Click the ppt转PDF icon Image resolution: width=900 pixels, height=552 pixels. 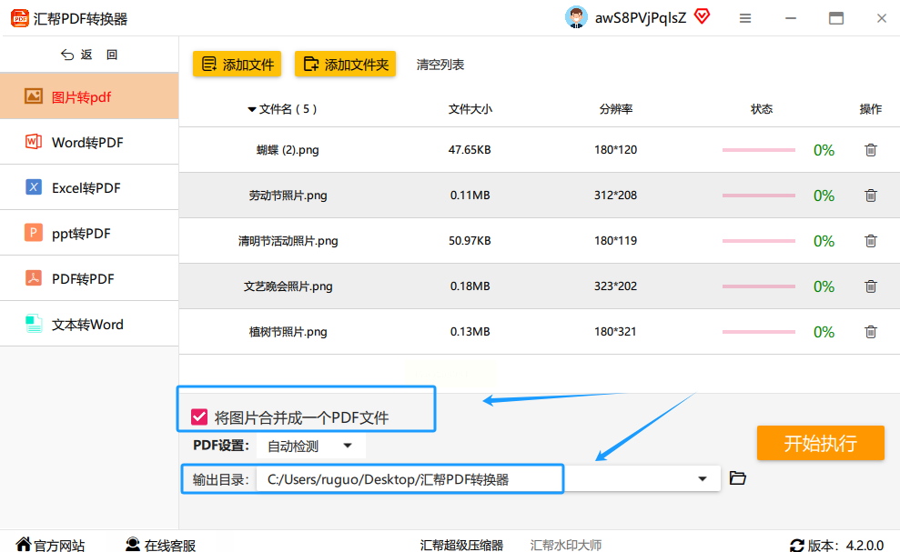(34, 233)
